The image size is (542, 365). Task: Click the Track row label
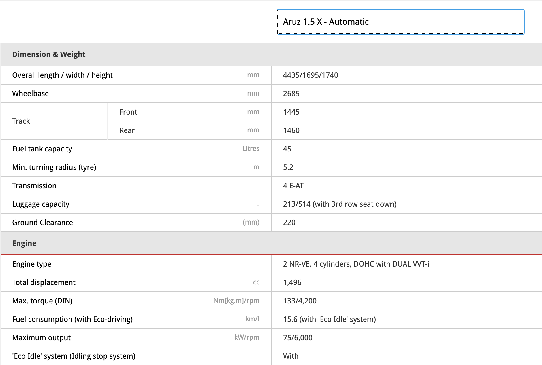[21, 121]
